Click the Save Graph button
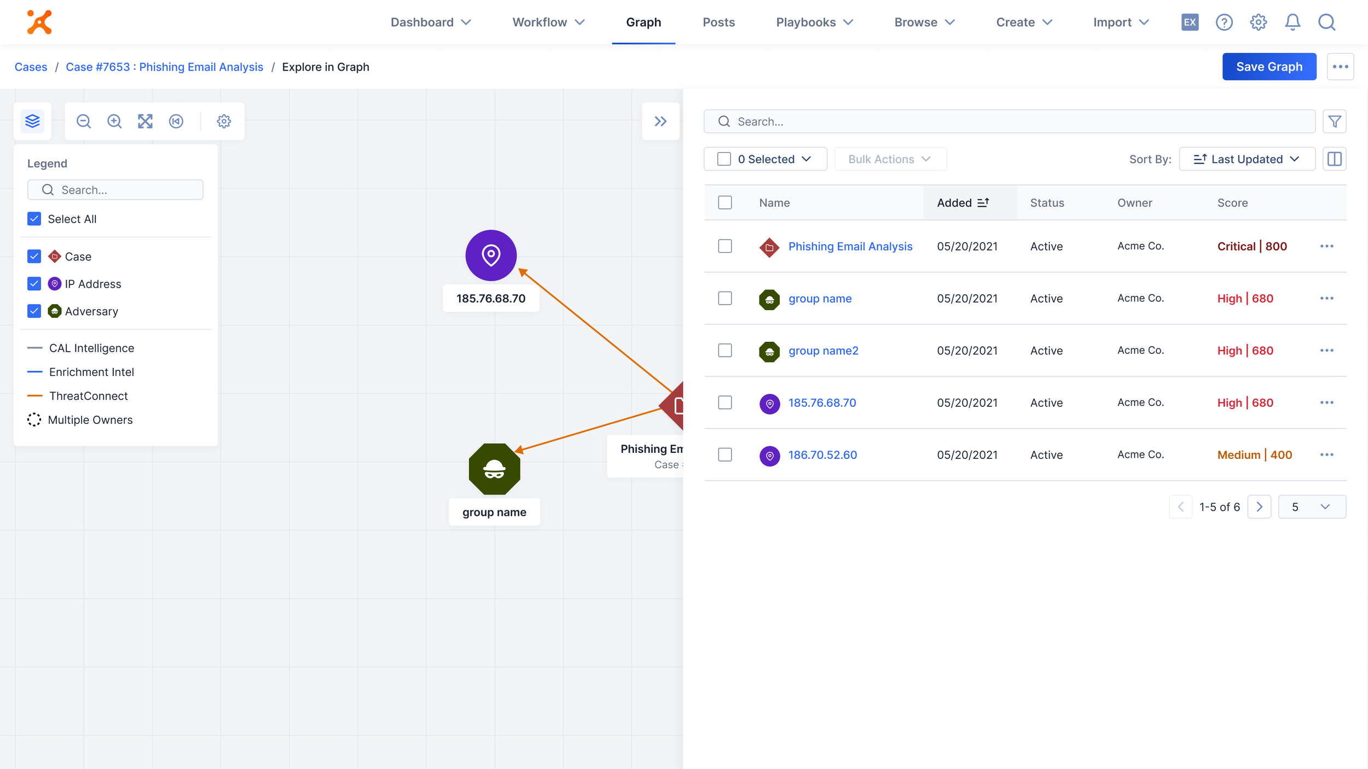1368x769 pixels. pos(1269,67)
